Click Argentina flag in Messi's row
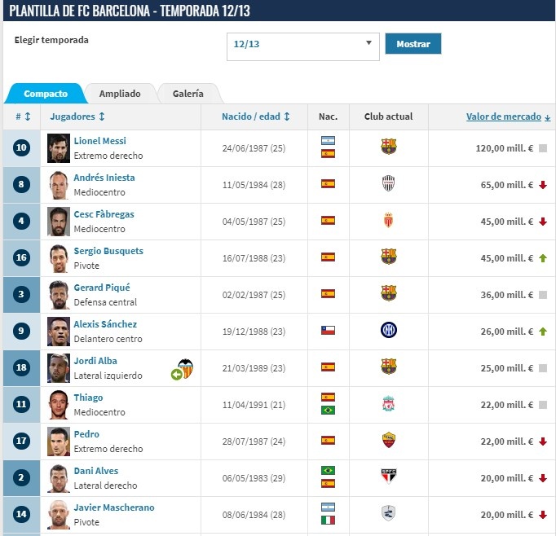 pos(328,141)
